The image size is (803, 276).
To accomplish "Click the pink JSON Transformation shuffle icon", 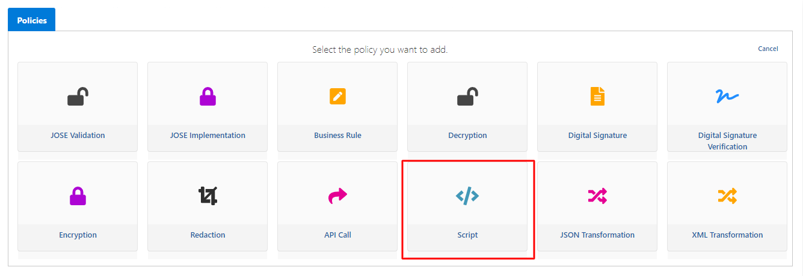I will [597, 196].
